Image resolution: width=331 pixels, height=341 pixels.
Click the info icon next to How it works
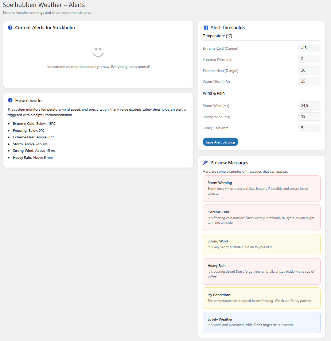pos(10,100)
